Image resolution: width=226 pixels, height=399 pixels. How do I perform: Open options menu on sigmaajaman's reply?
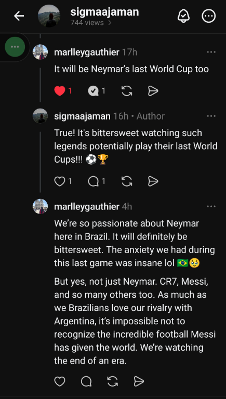[211, 116]
